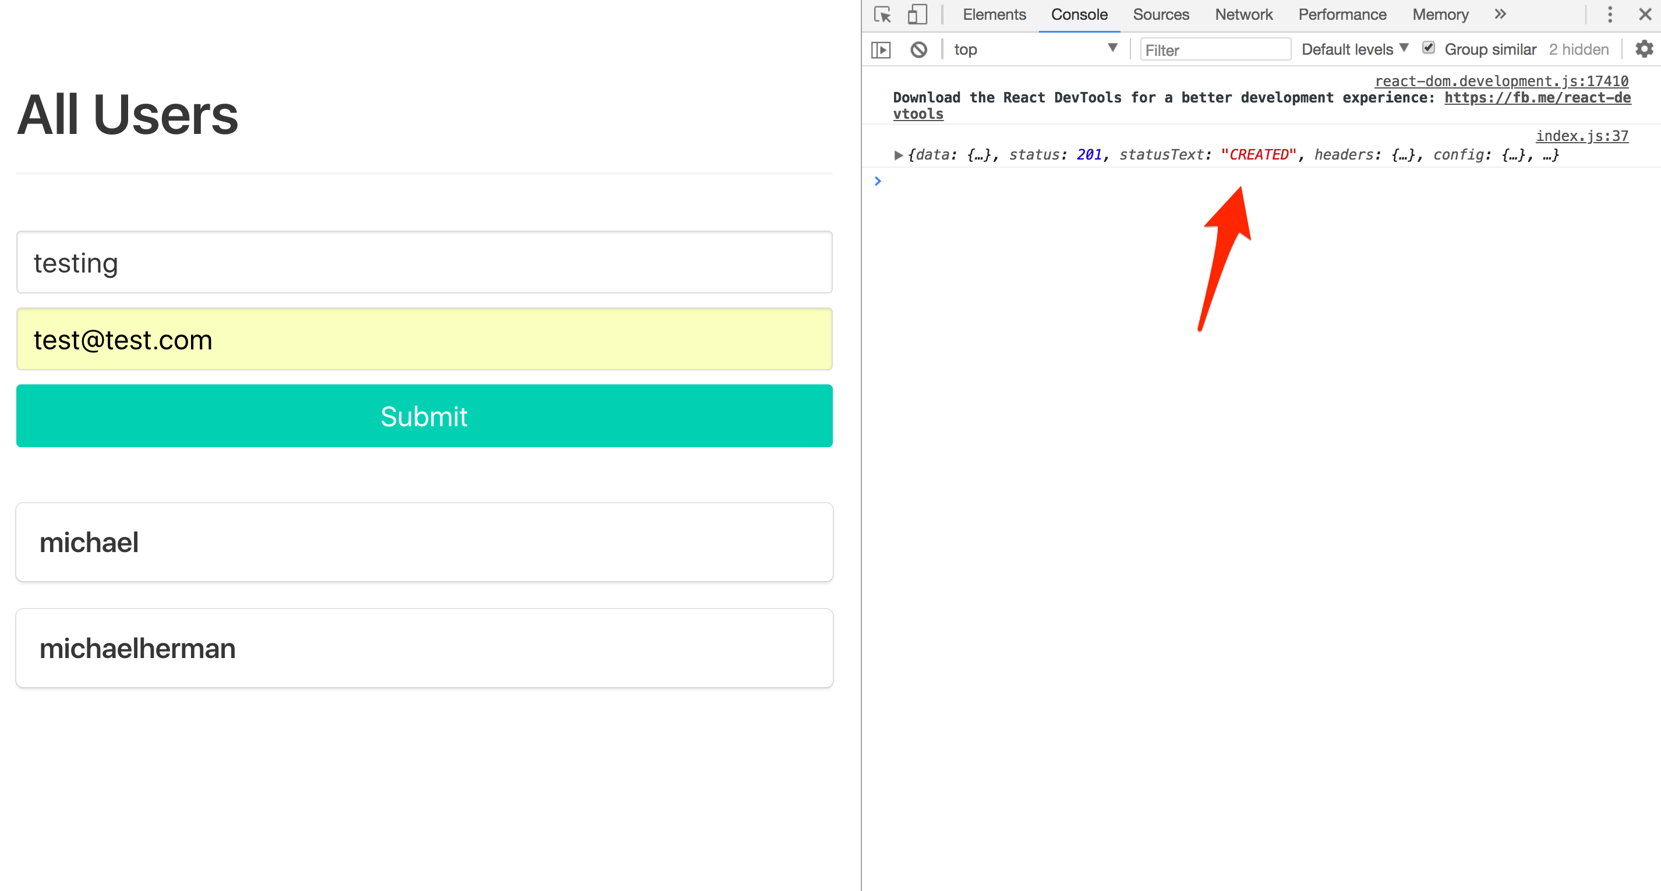The image size is (1661, 891).
Task: Expand the logged response object
Action: coord(897,155)
